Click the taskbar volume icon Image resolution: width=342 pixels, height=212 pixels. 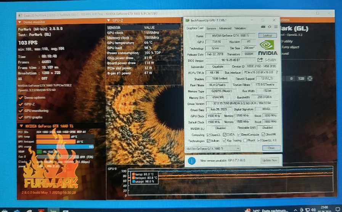tap(314, 210)
